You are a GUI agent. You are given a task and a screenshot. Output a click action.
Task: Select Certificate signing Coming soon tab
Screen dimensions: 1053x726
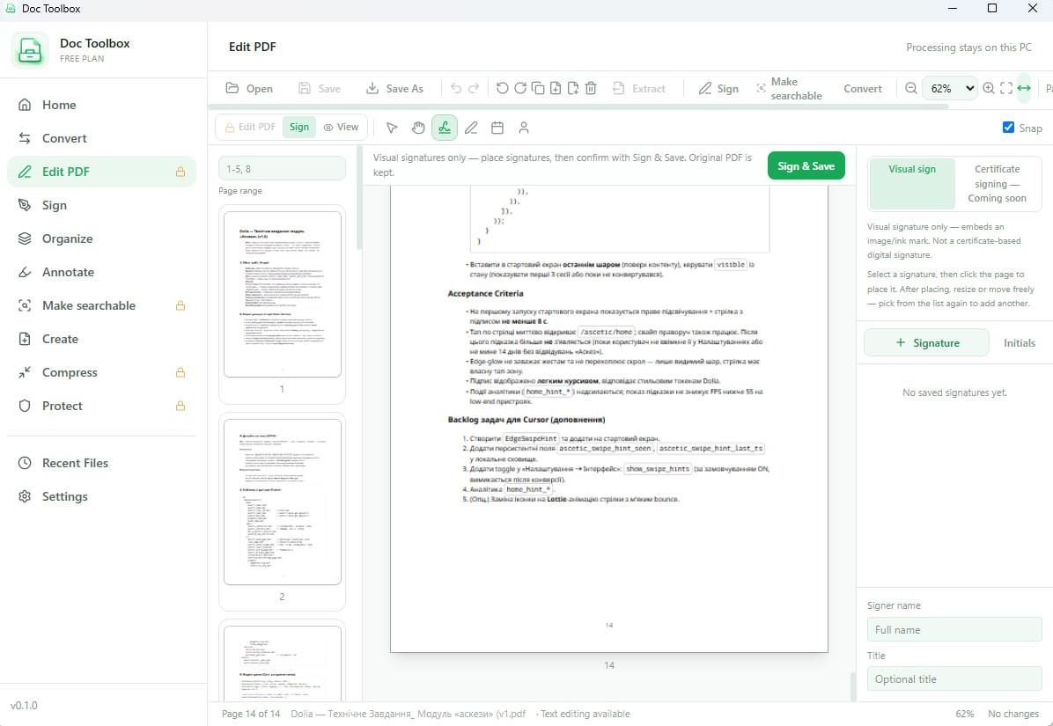(x=997, y=184)
